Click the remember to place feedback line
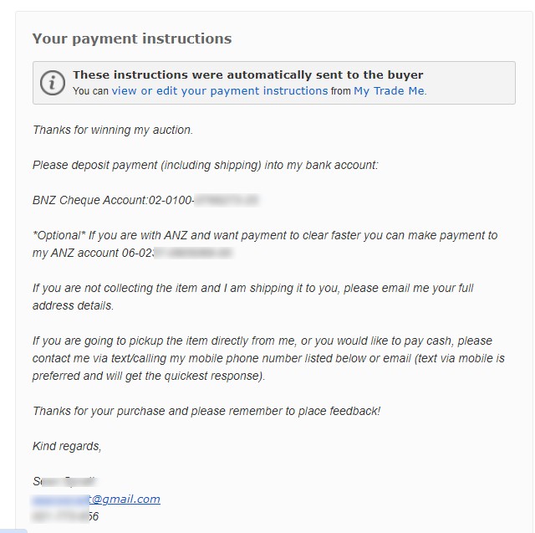This screenshot has height=533, width=535. point(206,411)
